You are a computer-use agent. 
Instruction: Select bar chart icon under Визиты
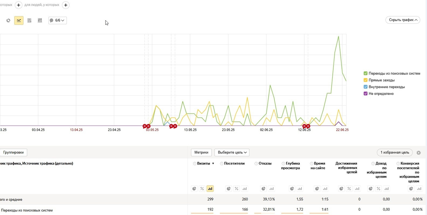(x=210, y=189)
